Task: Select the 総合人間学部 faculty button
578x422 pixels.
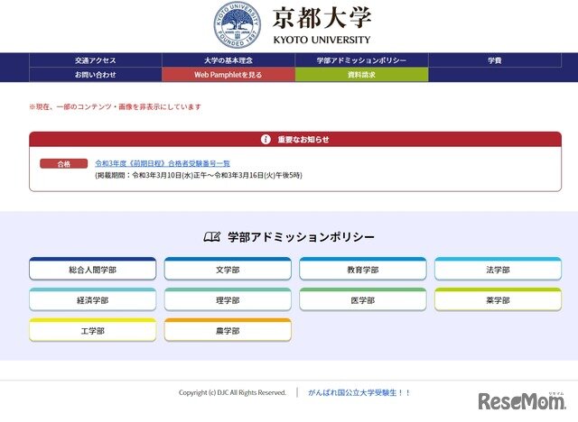Action: coord(92,269)
